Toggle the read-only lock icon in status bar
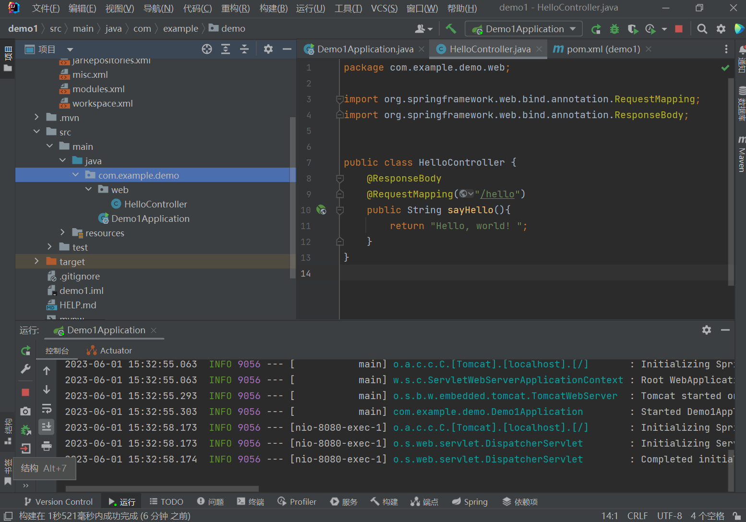This screenshot has width=746, height=522. tap(737, 516)
